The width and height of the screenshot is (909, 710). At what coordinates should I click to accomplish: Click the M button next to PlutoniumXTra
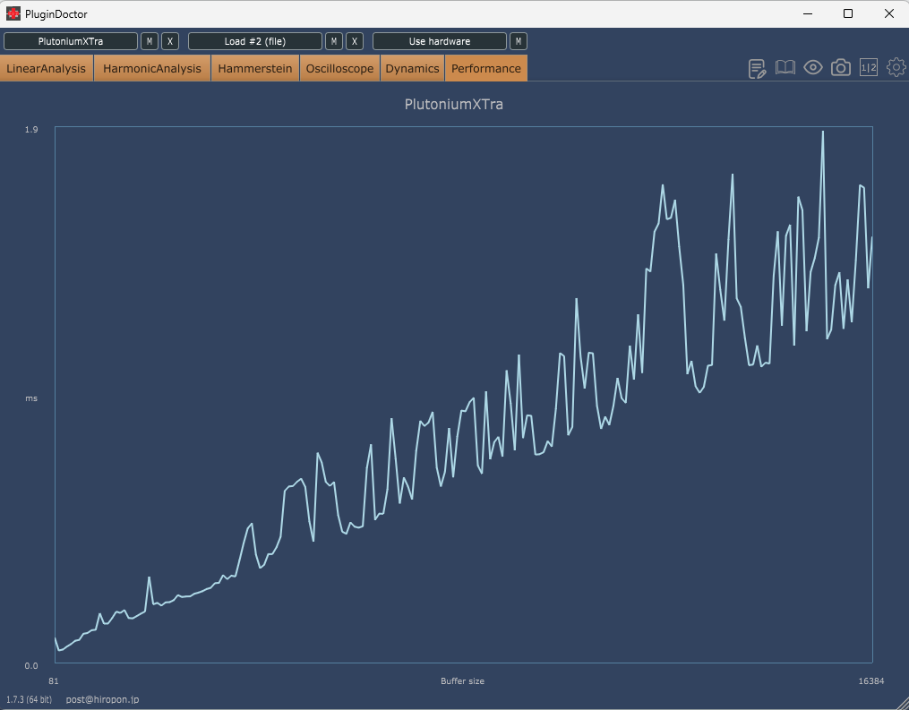(x=150, y=41)
